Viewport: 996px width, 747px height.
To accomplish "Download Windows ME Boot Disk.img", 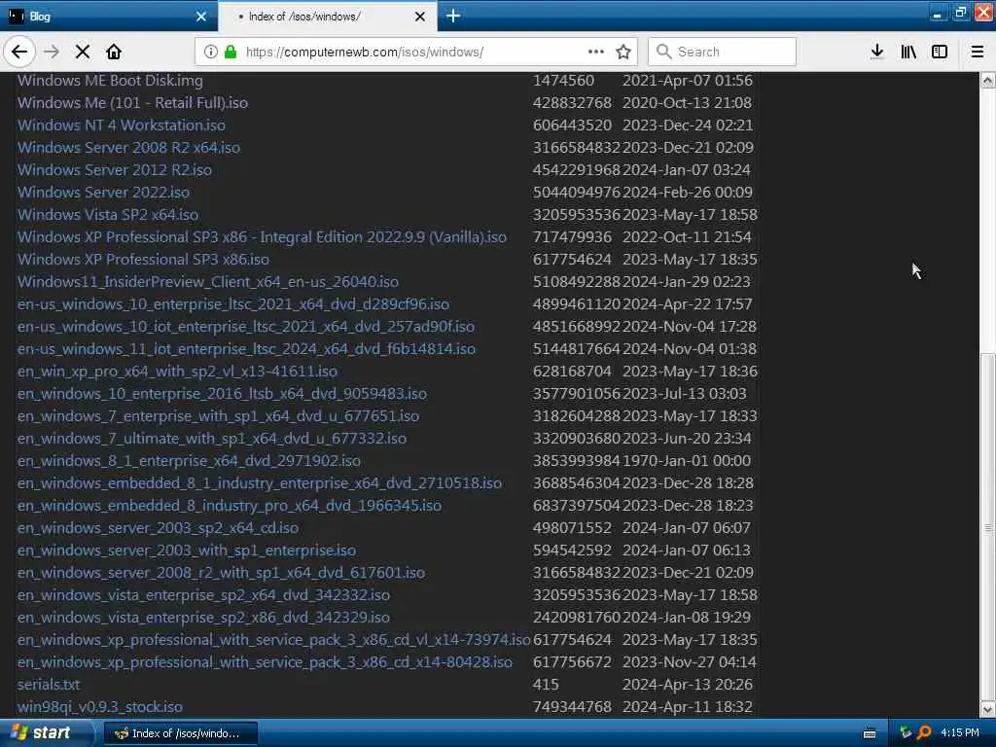I will click(x=110, y=80).
